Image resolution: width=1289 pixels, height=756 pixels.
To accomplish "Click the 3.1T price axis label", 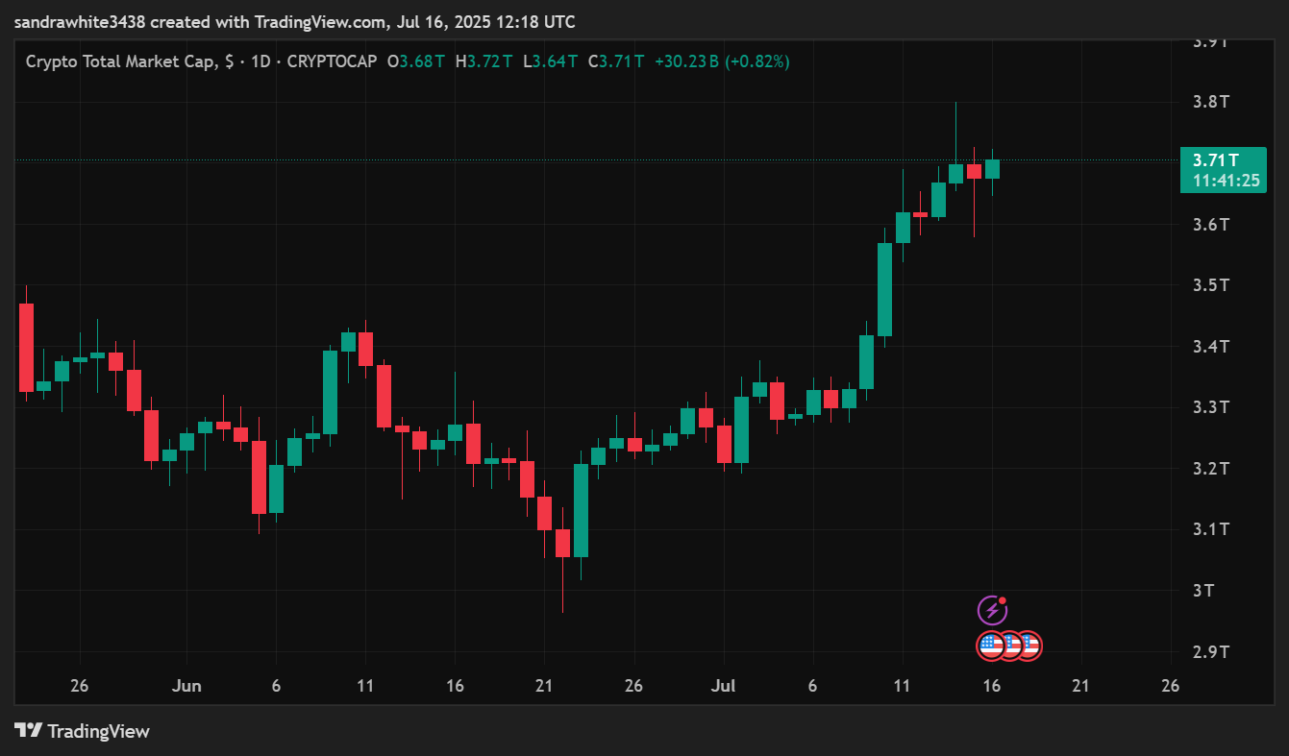I will coord(1210,529).
